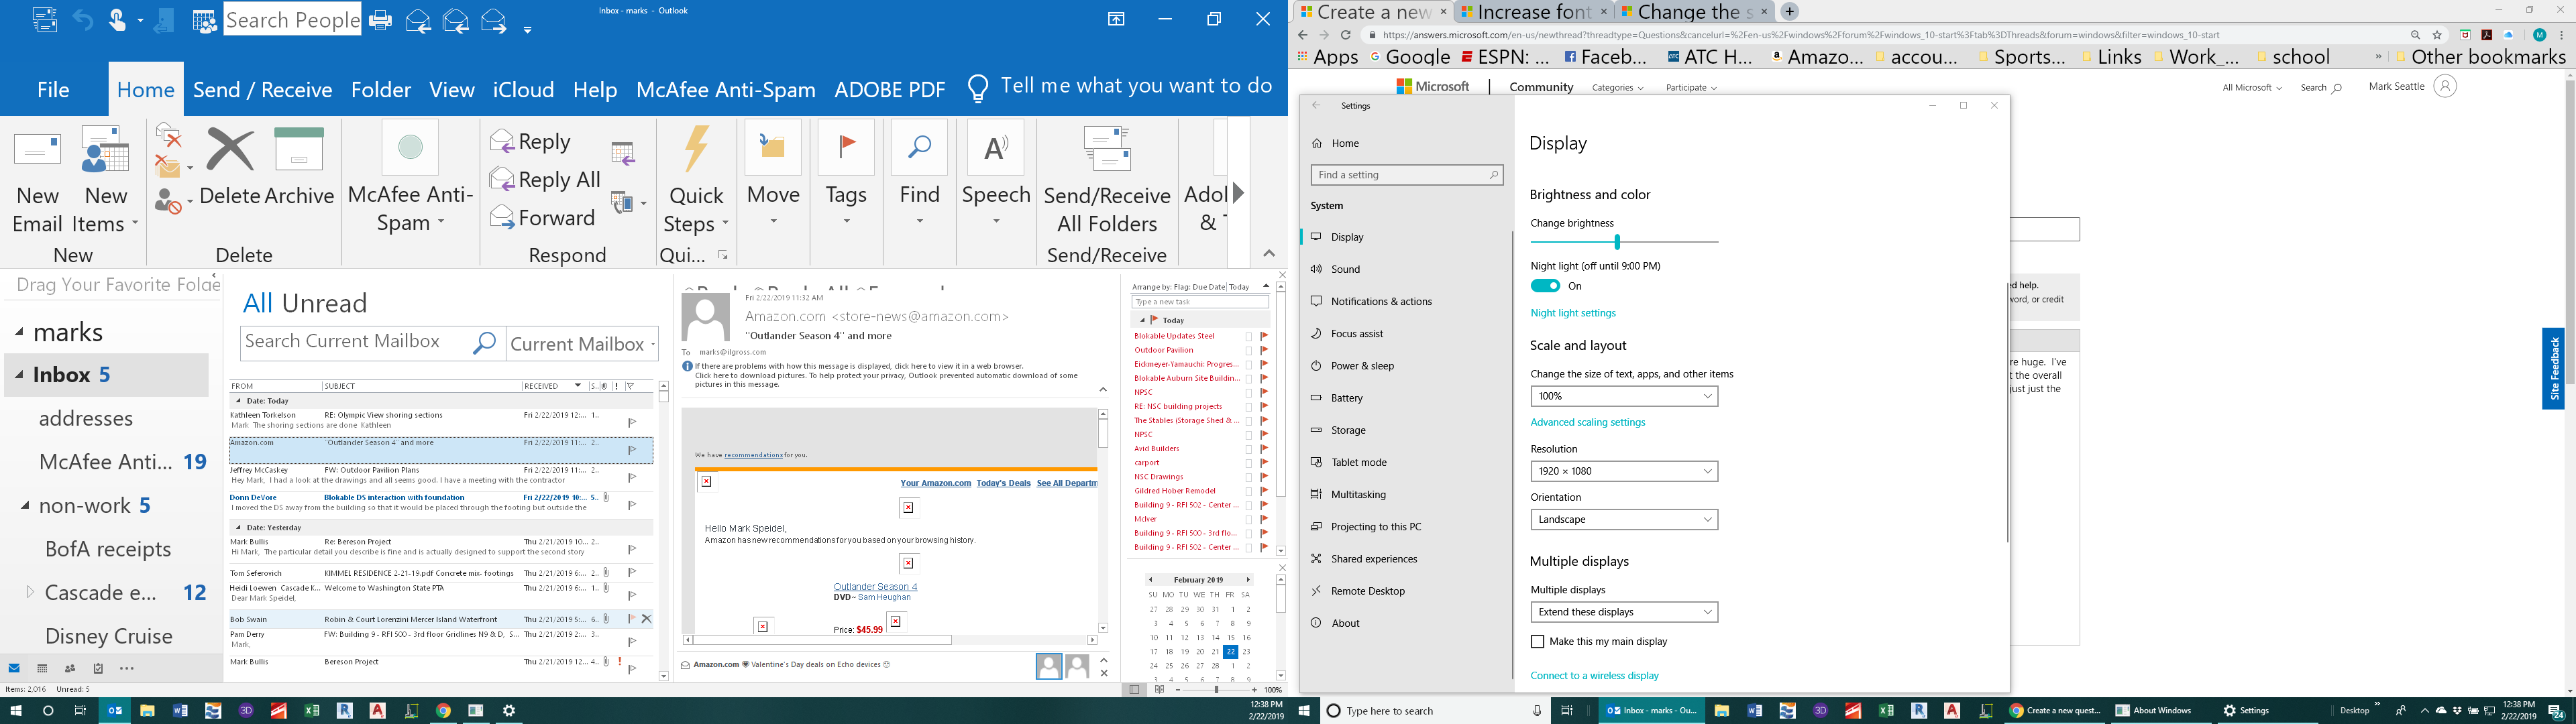Switch to 'Increase font' Chrome tab
2576x724 pixels.
pyautogui.click(x=1533, y=12)
